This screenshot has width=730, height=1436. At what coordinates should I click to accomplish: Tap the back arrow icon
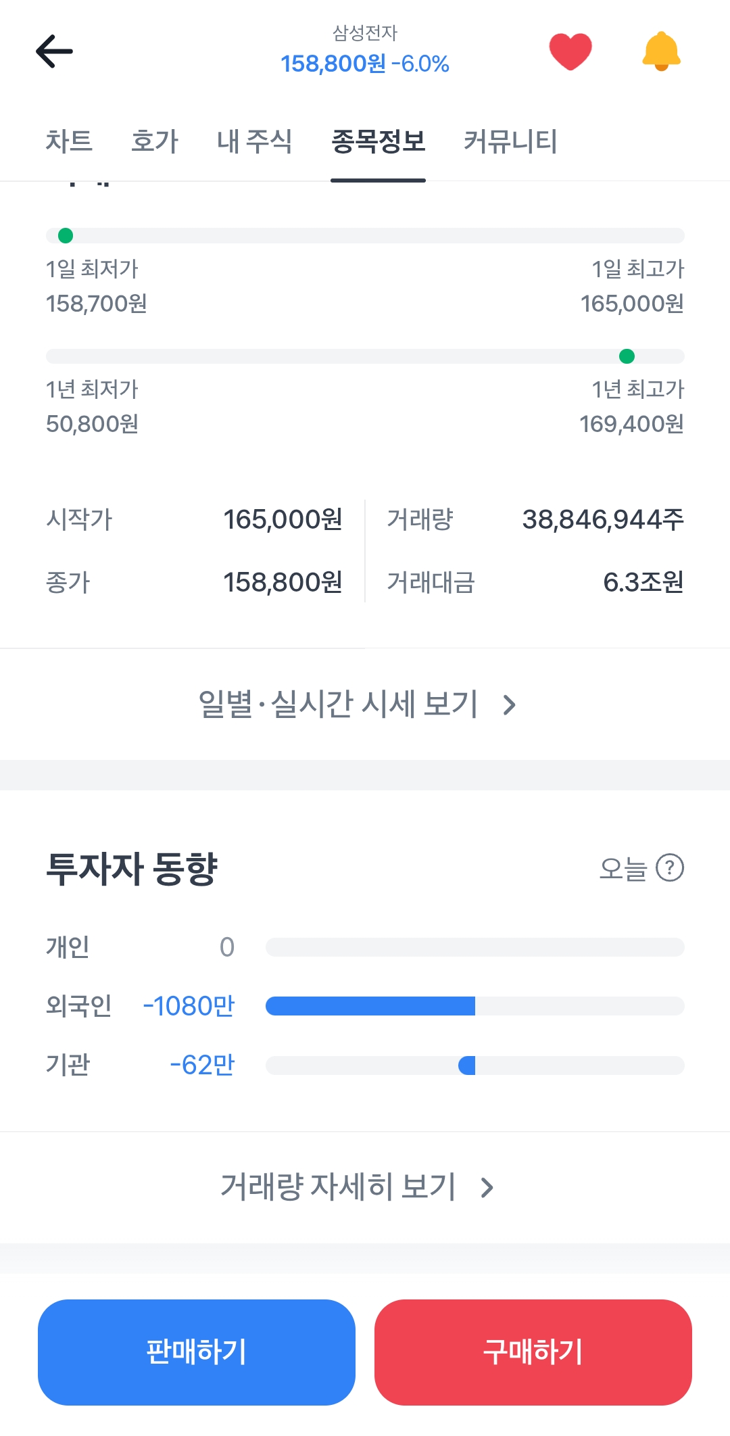tap(54, 51)
